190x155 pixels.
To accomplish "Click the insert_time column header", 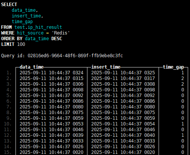I will click(106, 67).
